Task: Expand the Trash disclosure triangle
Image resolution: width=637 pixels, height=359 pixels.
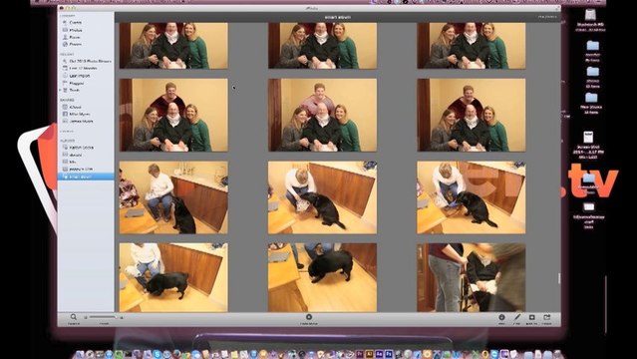Action: (x=61, y=90)
